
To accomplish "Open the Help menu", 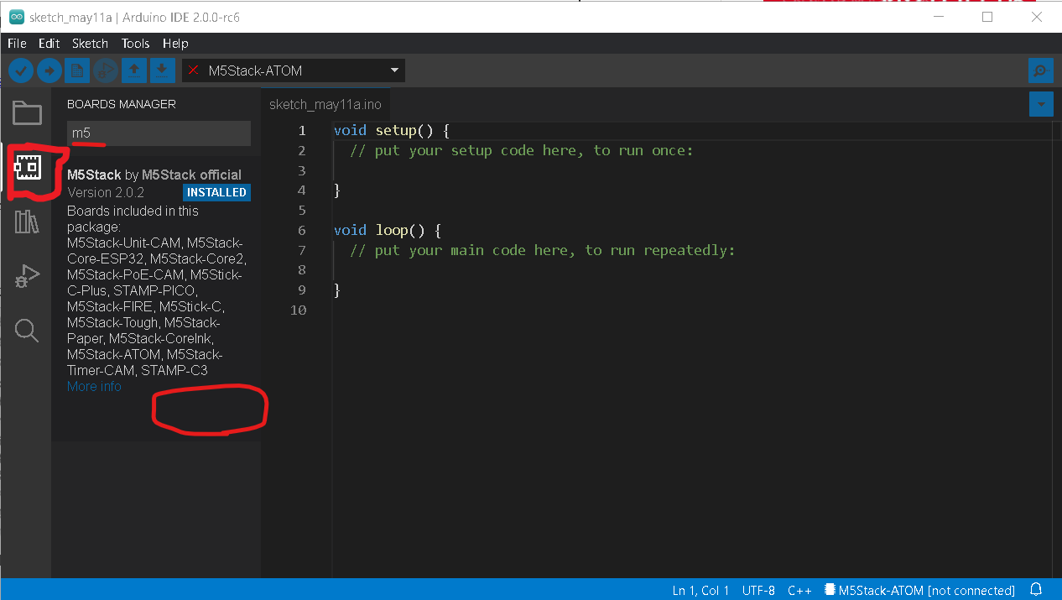I will 175,44.
